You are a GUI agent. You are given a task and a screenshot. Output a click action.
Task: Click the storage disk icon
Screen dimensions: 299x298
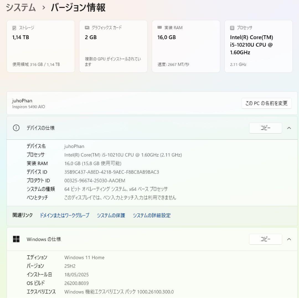pyautogui.click(x=14, y=28)
